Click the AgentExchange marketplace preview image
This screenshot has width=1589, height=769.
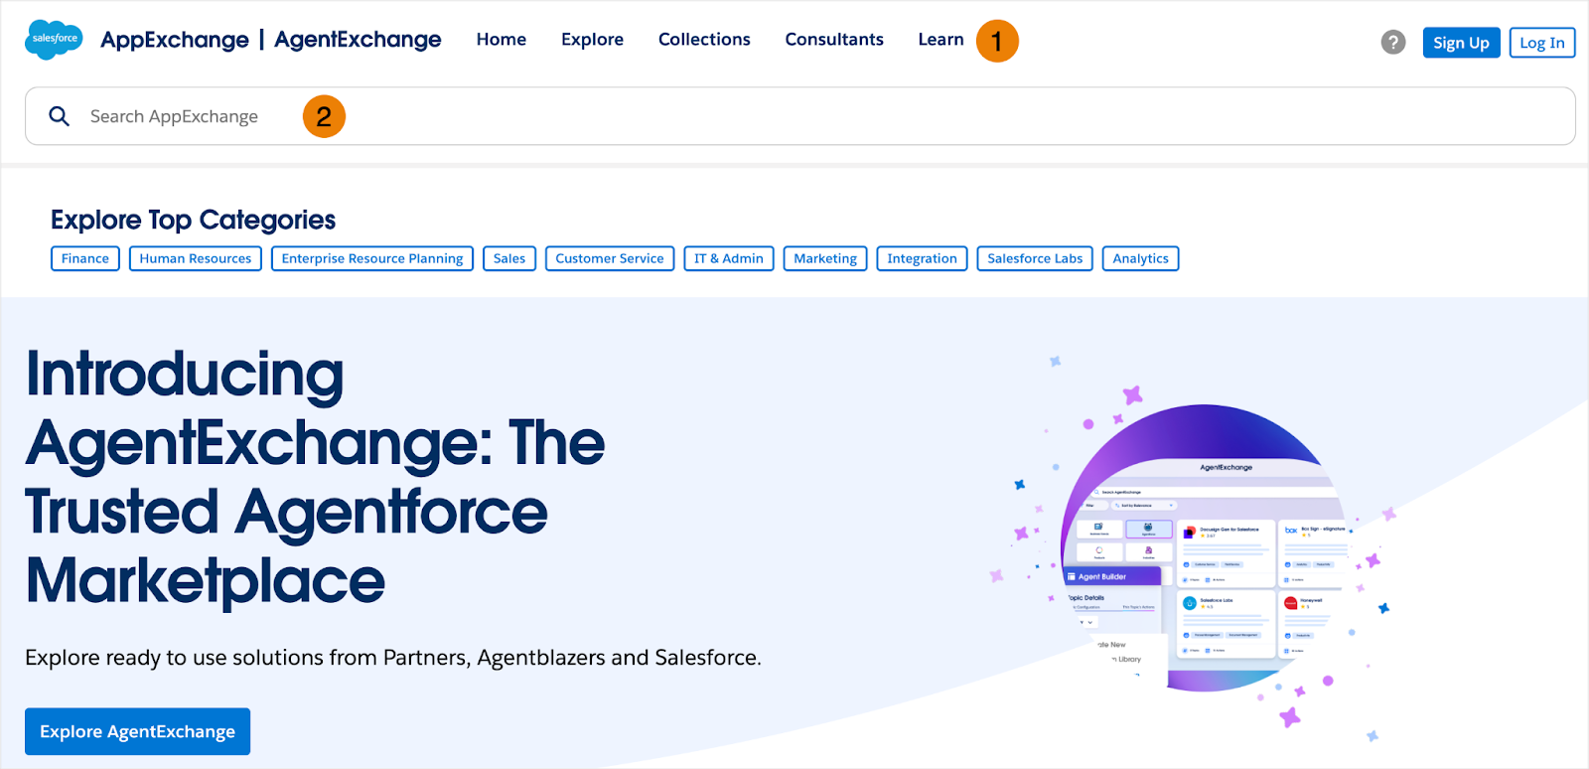[x=1204, y=547]
